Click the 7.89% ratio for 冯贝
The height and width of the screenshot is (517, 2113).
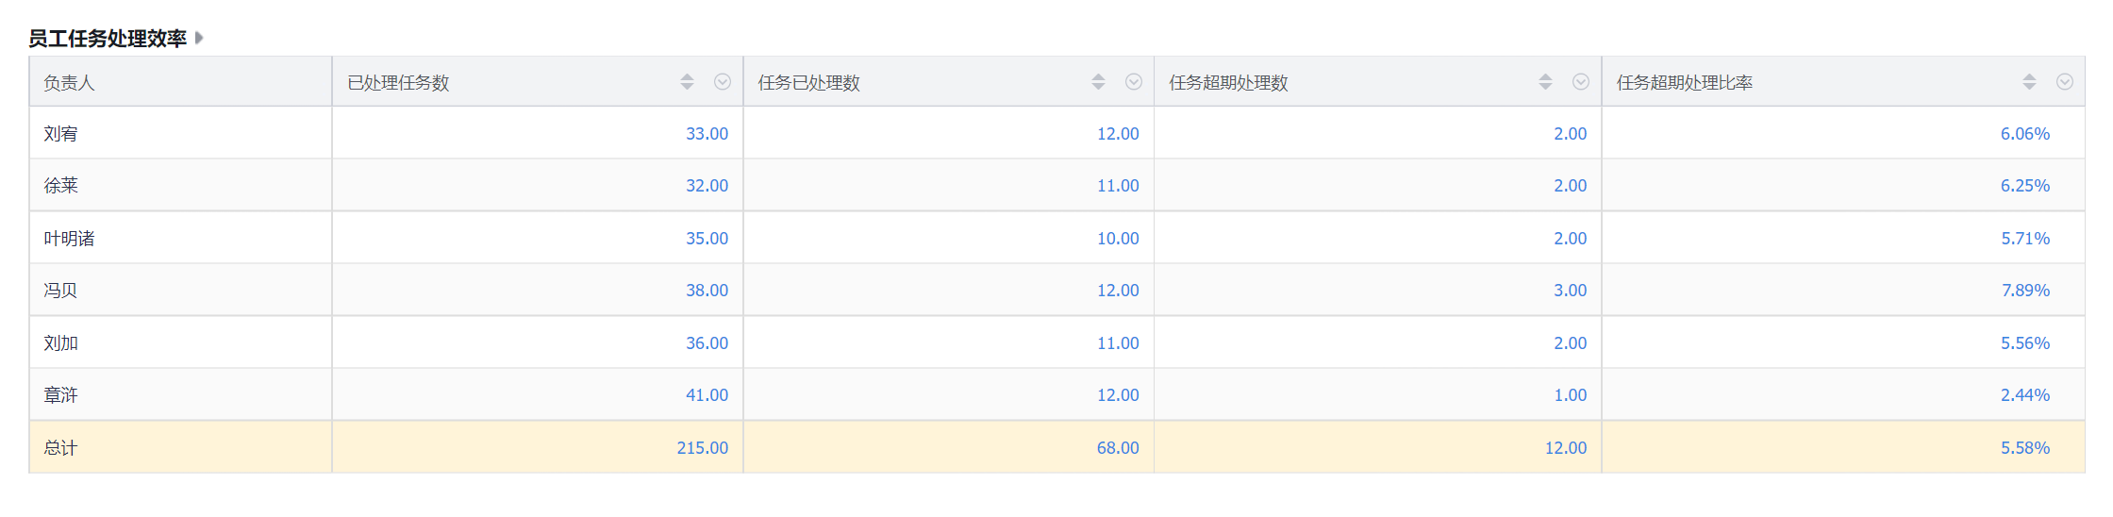[x=2025, y=291]
